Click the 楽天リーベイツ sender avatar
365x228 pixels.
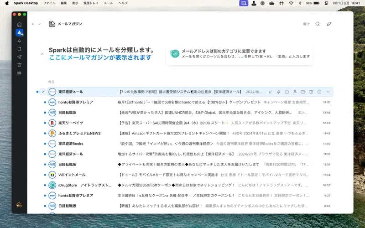click(52, 123)
